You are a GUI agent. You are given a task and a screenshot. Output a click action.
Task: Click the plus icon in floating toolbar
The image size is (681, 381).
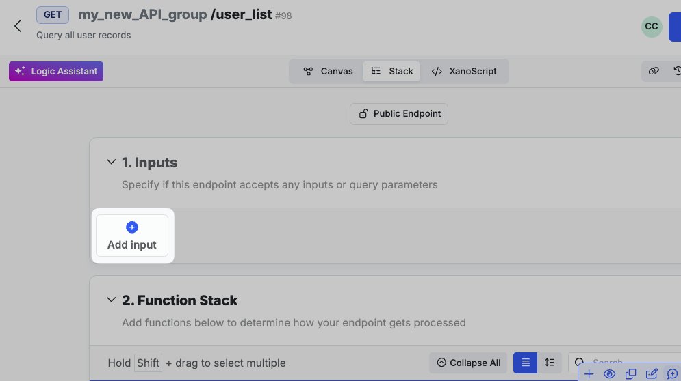(589, 373)
